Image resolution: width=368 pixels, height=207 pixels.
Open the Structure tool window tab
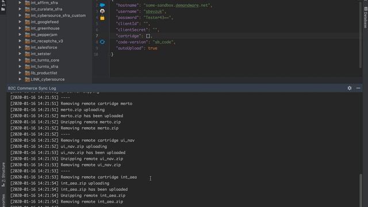pyautogui.click(x=3, y=174)
